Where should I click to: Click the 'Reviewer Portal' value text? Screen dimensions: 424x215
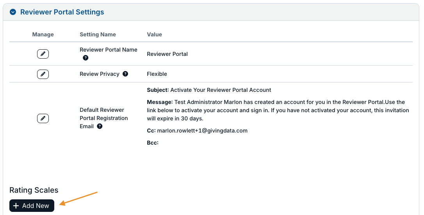(167, 54)
